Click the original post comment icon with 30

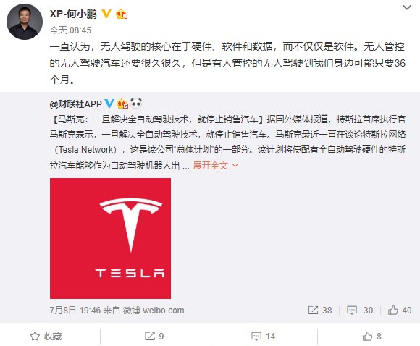point(360,310)
